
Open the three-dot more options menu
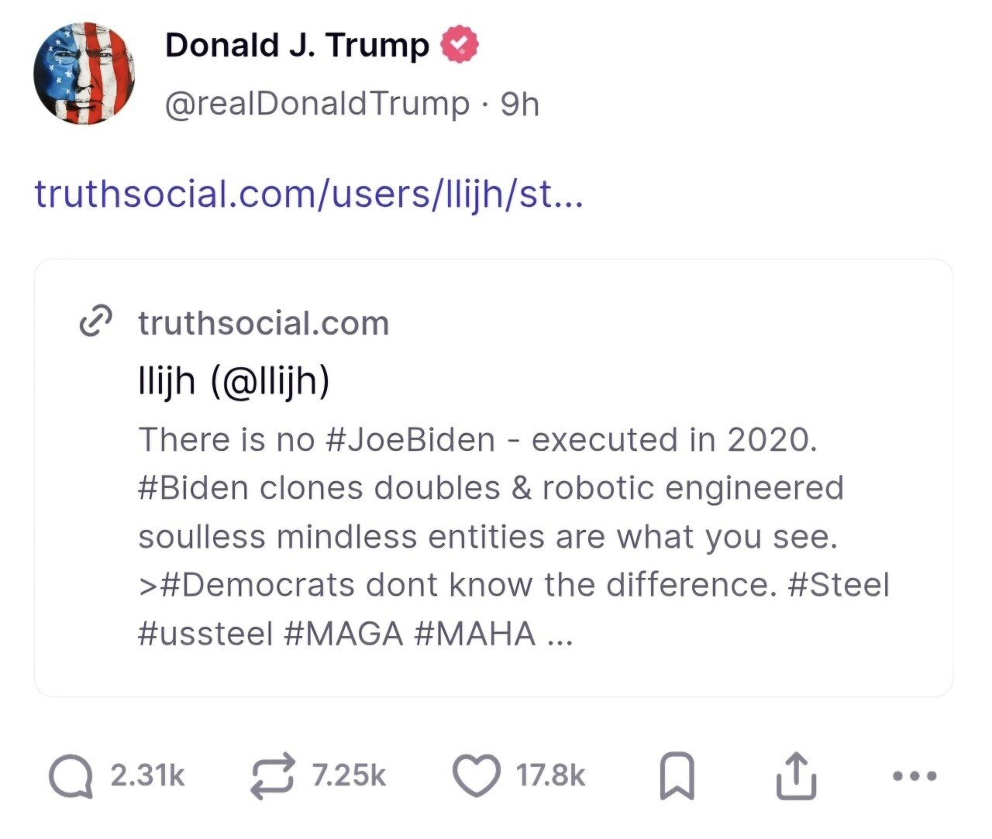pyautogui.click(x=915, y=775)
